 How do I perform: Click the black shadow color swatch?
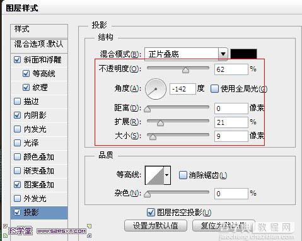coord(243,54)
